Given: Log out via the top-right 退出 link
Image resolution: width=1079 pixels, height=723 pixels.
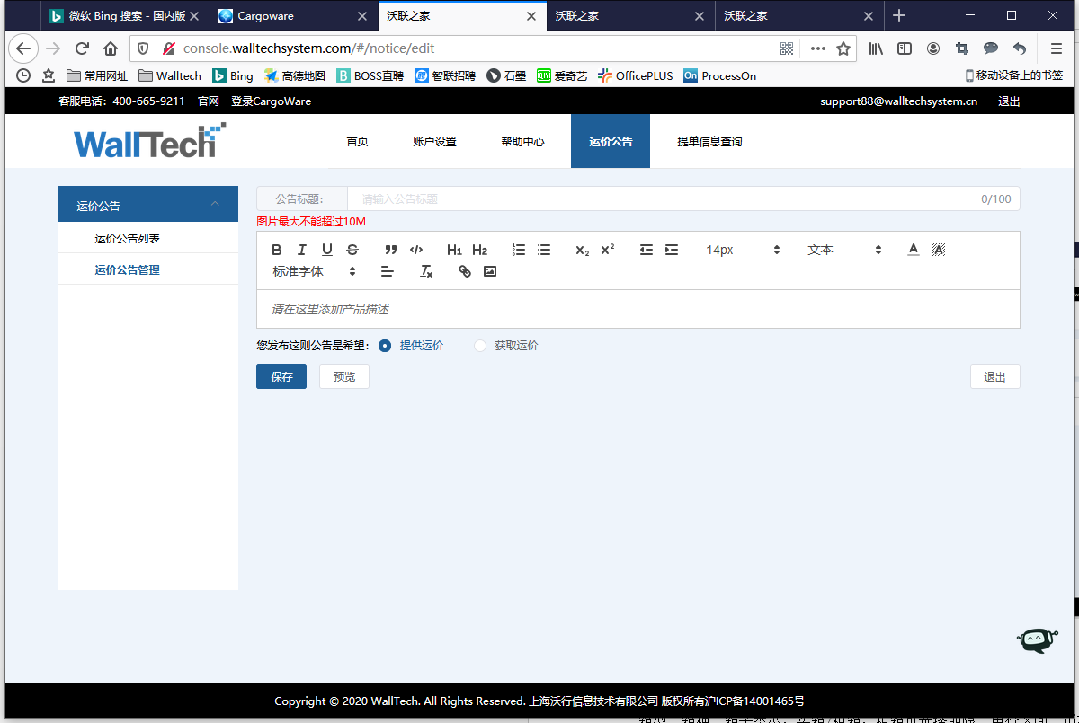Looking at the screenshot, I should point(1009,101).
